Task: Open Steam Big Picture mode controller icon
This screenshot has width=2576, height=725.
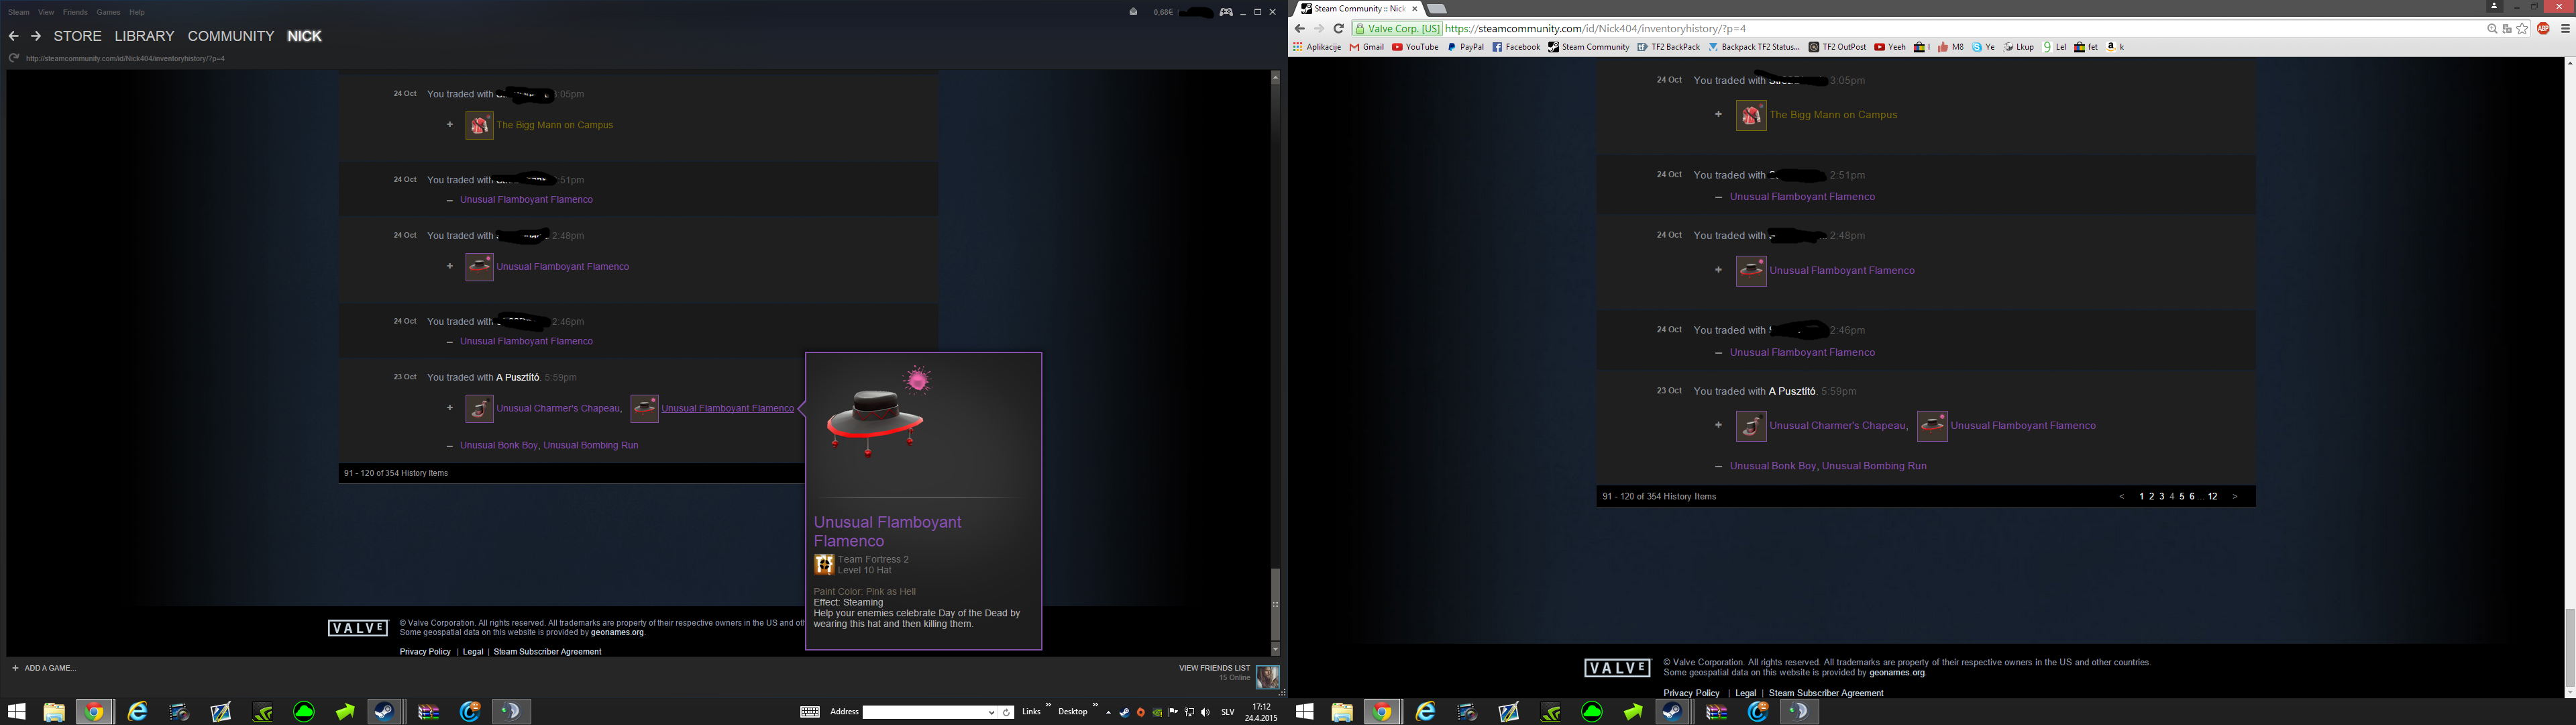Action: tap(1226, 12)
